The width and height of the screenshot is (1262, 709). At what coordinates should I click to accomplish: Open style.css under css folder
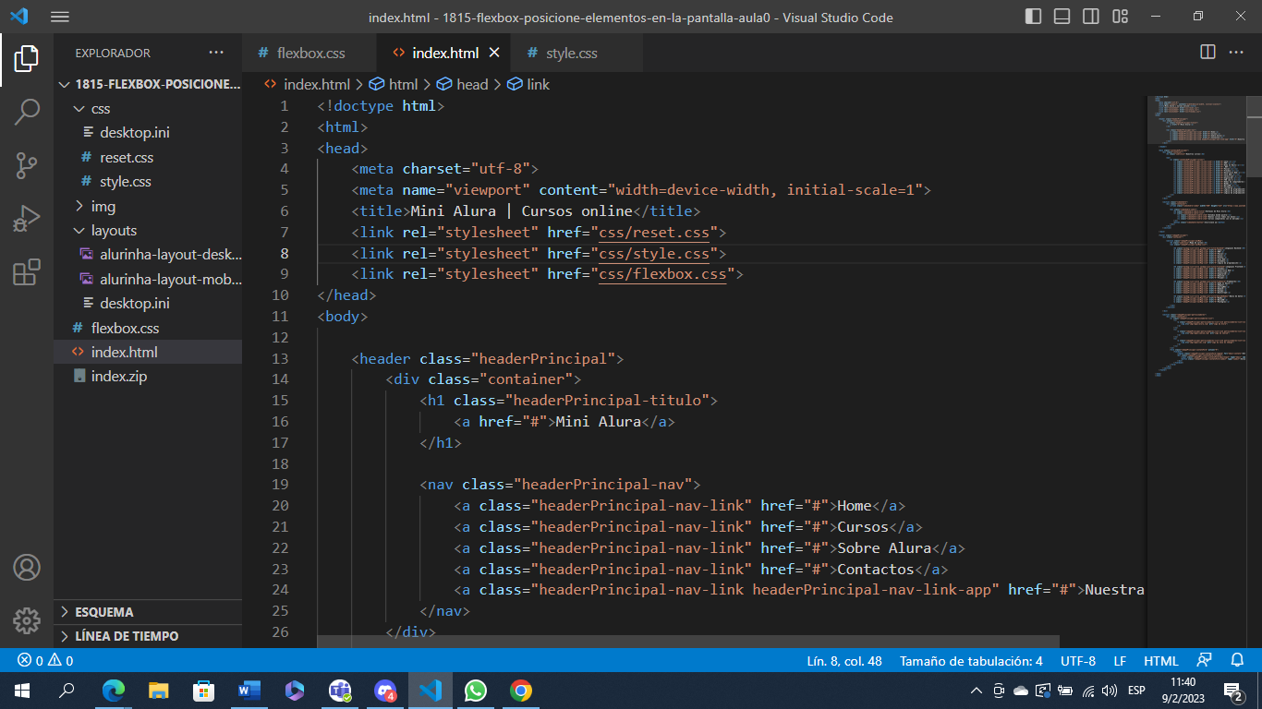tap(148, 181)
